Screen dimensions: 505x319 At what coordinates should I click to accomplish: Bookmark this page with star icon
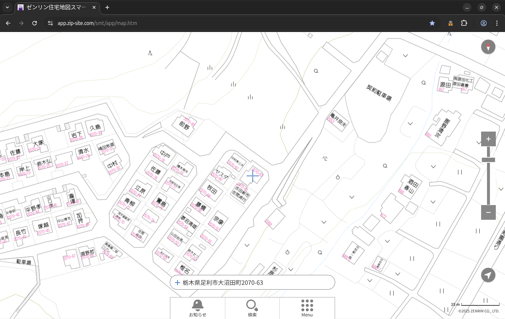pyautogui.click(x=432, y=23)
